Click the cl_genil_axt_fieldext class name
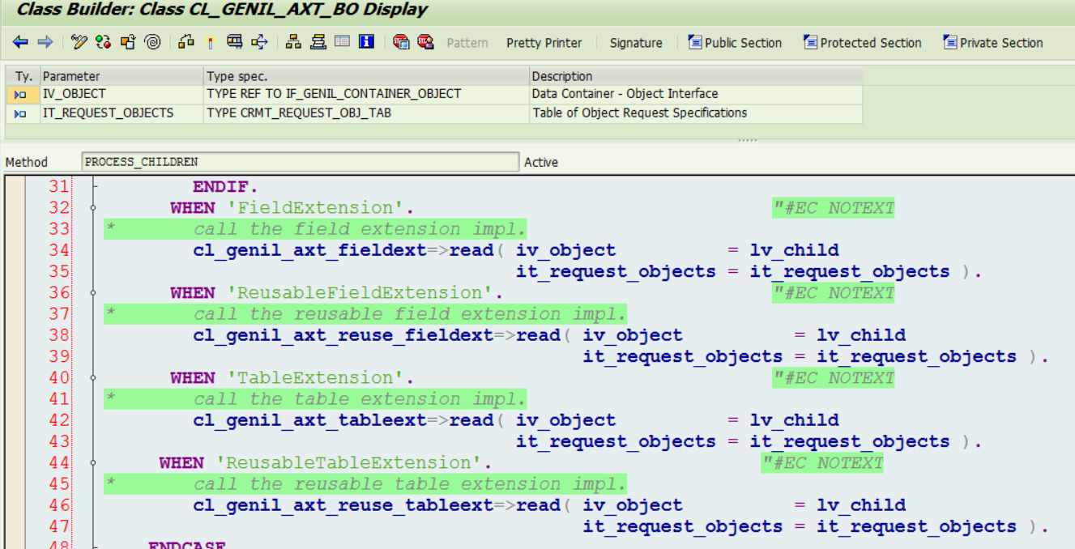The width and height of the screenshot is (1075, 549). 309,250
